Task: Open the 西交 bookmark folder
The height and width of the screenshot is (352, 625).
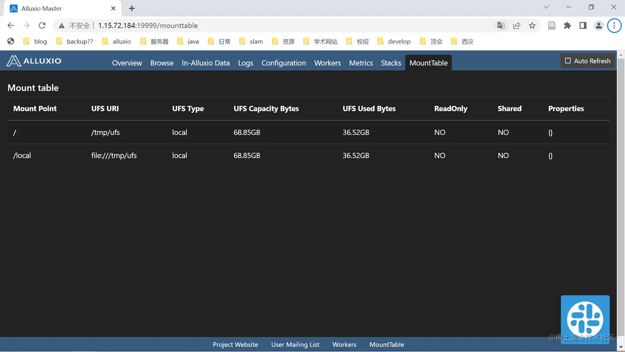Action: 463,41
